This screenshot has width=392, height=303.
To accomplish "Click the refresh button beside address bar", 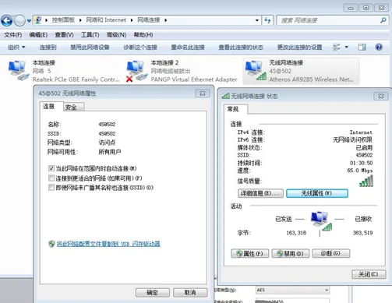I will click(x=267, y=20).
